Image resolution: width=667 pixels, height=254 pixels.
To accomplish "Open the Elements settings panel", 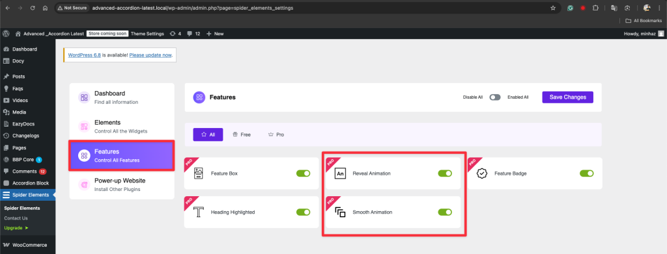I will click(122, 127).
